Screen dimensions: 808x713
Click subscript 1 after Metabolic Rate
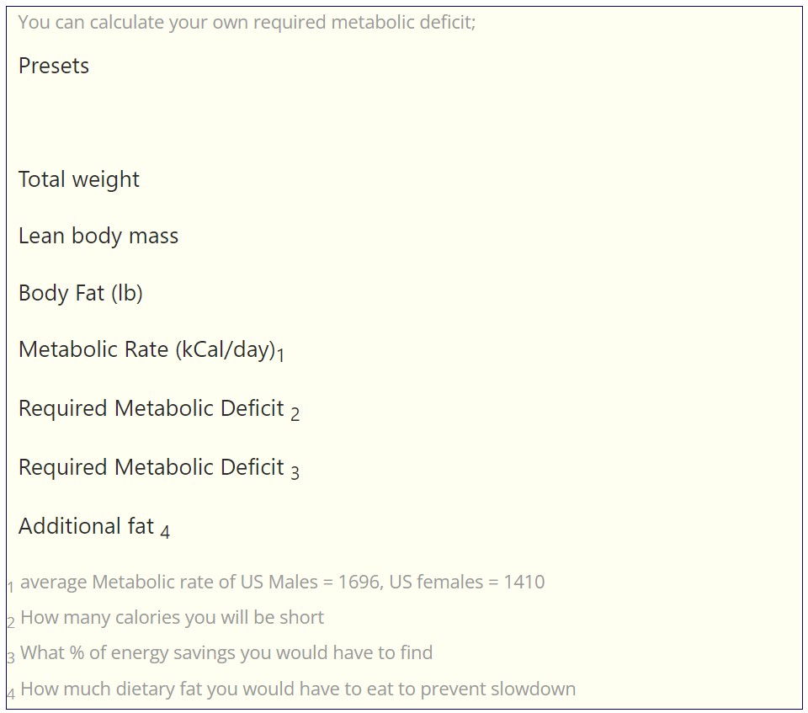coord(280,356)
